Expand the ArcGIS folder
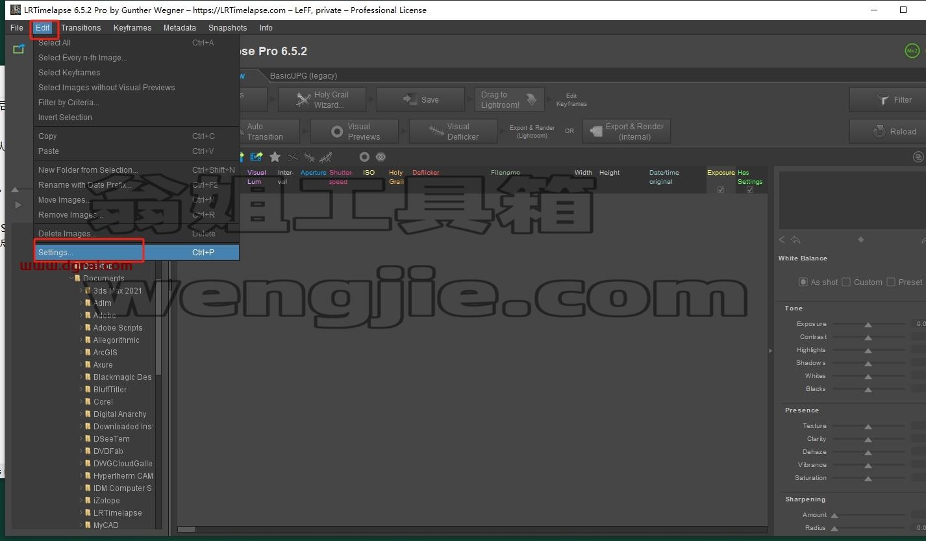 pos(81,352)
